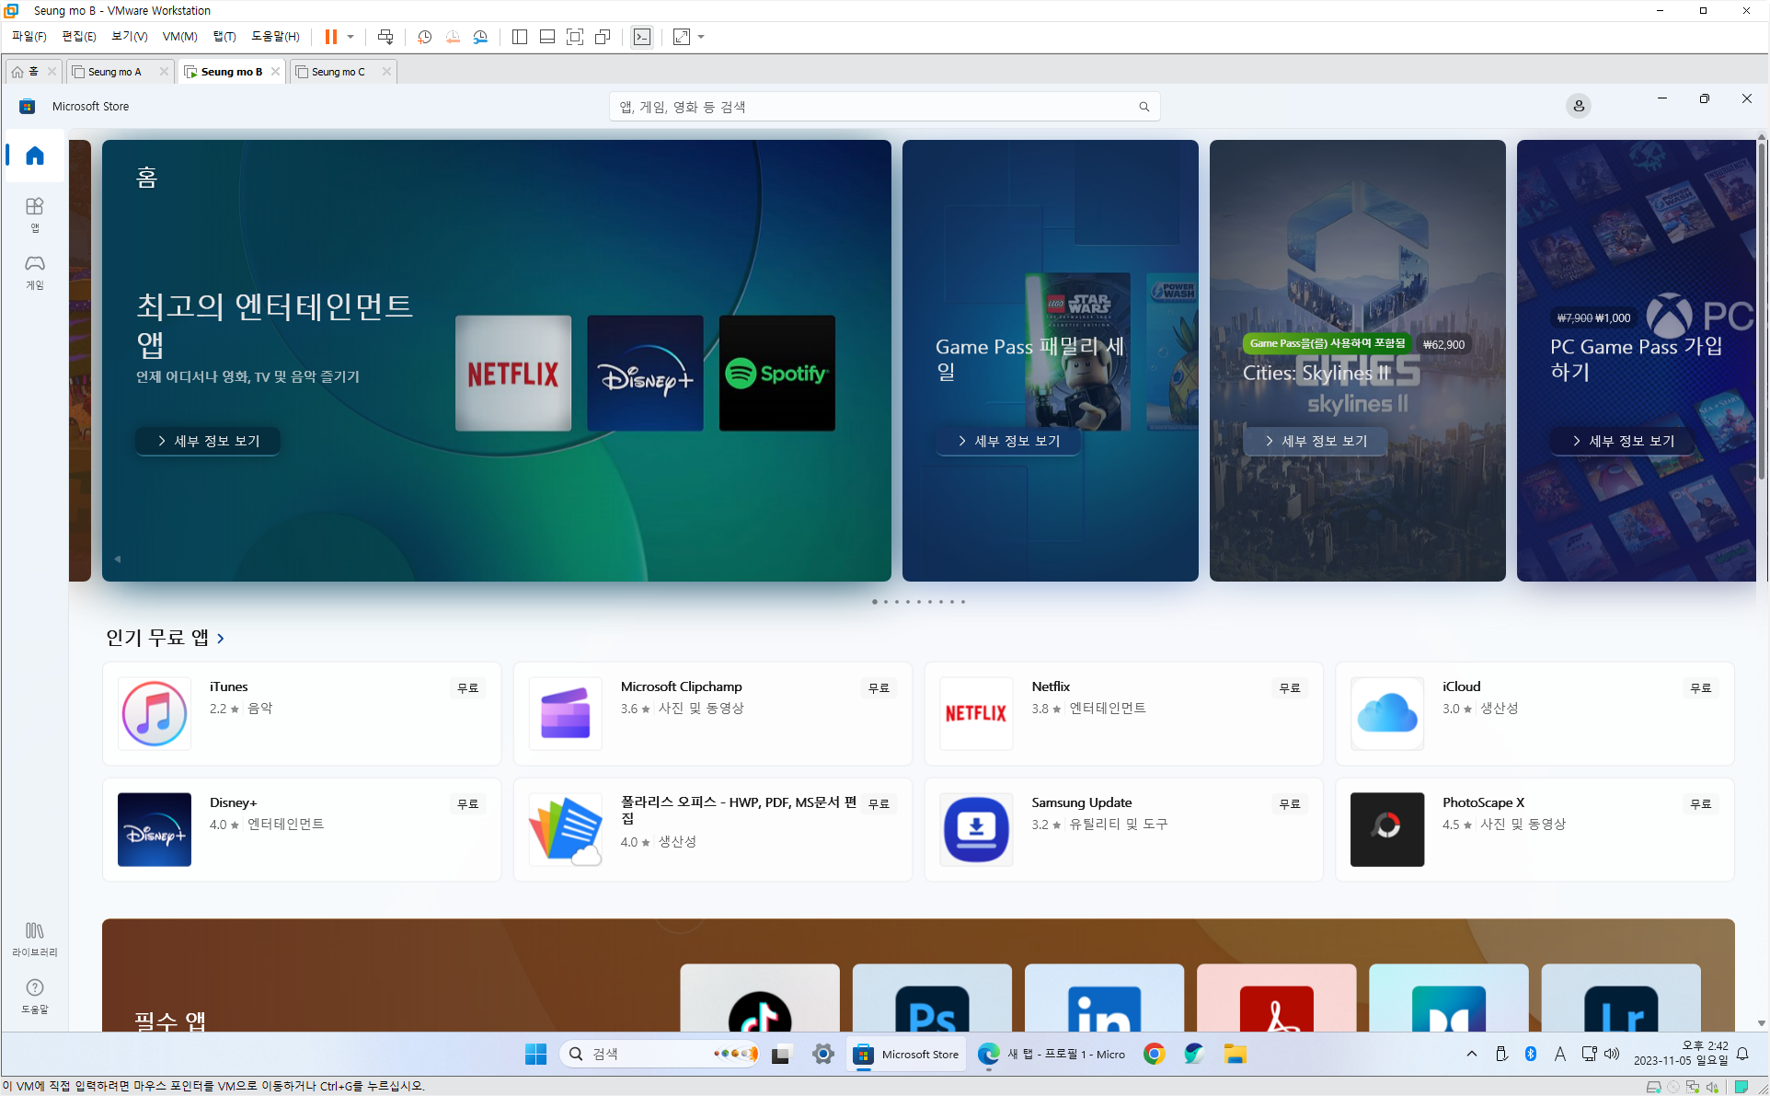Expand the power options dropdown arrow
This screenshot has width=1770, height=1096.
coord(351,37)
